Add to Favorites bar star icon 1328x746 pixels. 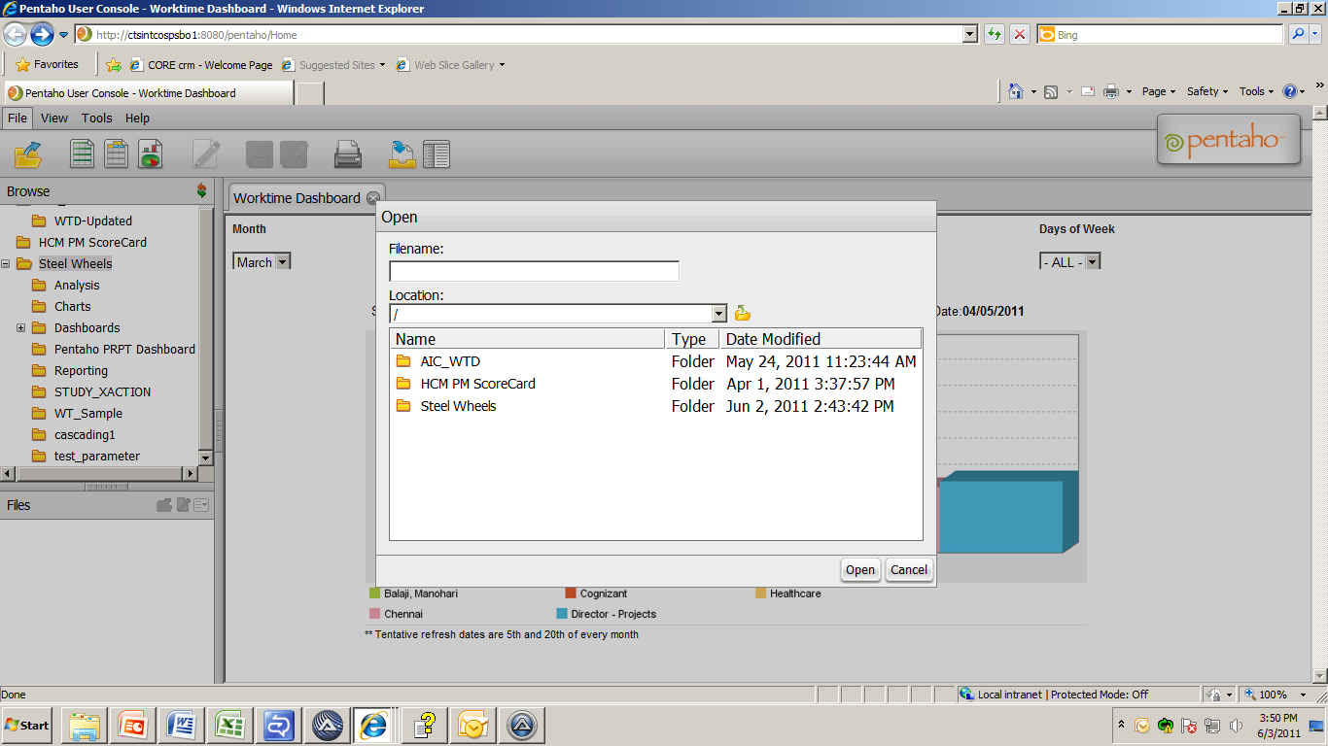(x=114, y=65)
